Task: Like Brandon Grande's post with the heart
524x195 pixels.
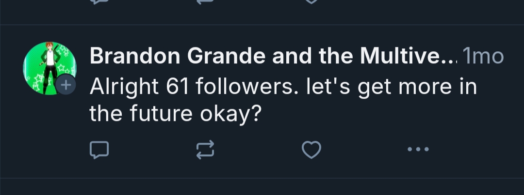Action: click(x=311, y=151)
